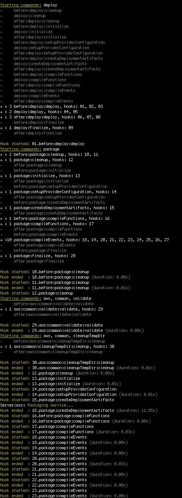Select 'Hook started: 17.package:compileFunctions' line
The width and height of the screenshot is (182, 498).
click(x=47, y=426)
